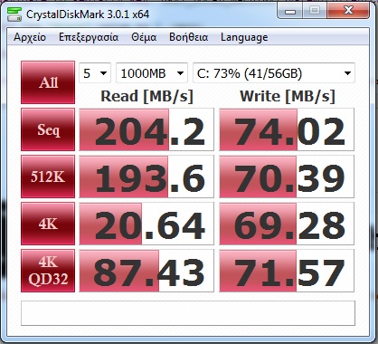This screenshot has height=344, width=378.
Task: Open the Θέμα menu
Action: (x=144, y=37)
